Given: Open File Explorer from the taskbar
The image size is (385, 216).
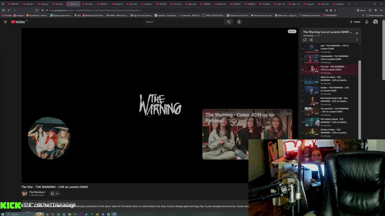Looking at the screenshot, I should point(69,214).
